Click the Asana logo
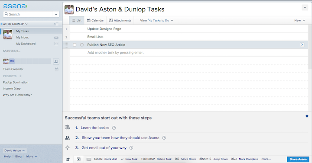The width and height of the screenshot is (312, 163). coord(15,6)
